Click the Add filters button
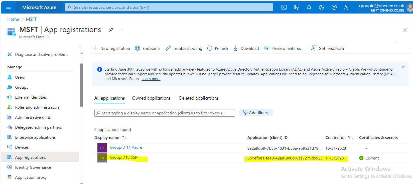Viewport: 413px width, 184px height. coord(256,113)
